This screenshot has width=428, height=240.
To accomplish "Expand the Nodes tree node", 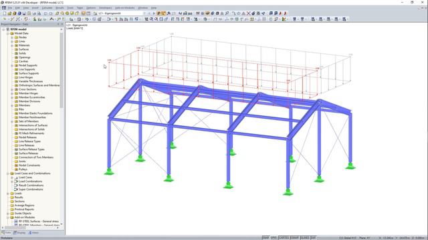I will tap(12, 37).
